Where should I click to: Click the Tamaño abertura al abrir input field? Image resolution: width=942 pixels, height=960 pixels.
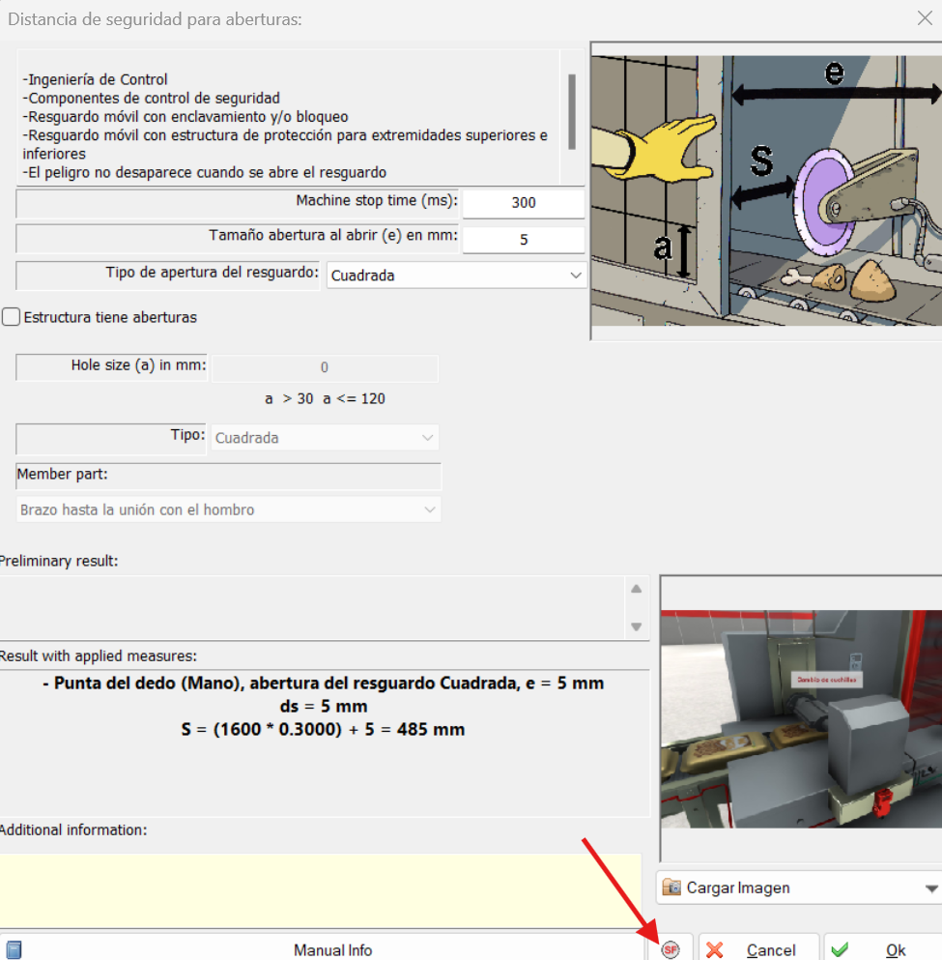click(524, 240)
